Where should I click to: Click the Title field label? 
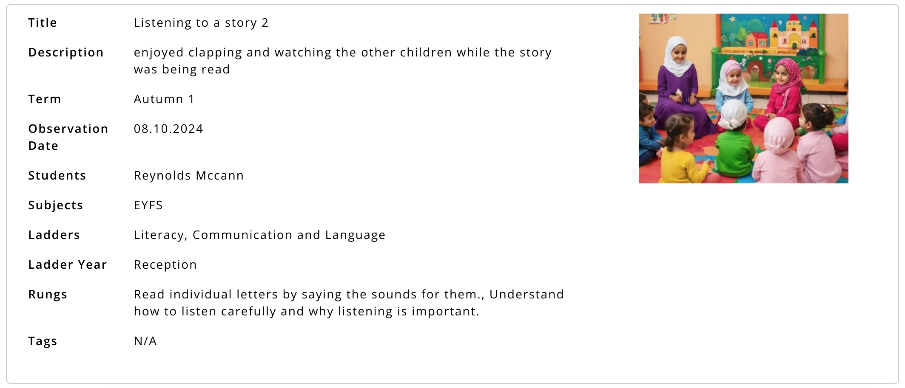click(43, 22)
